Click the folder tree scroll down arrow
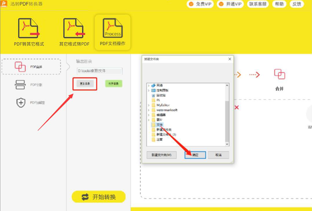Viewport: 312px width, 211px height. pos(227,144)
